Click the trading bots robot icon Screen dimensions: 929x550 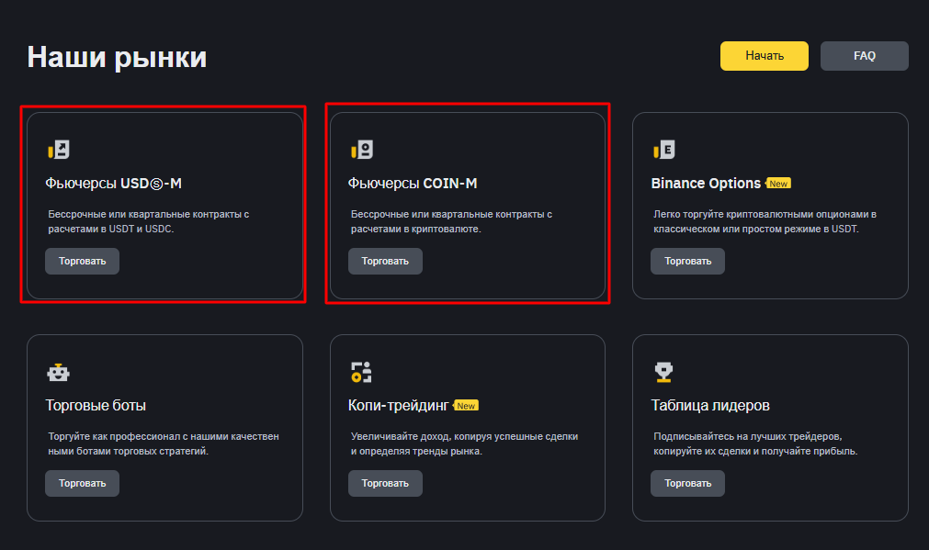(x=59, y=373)
